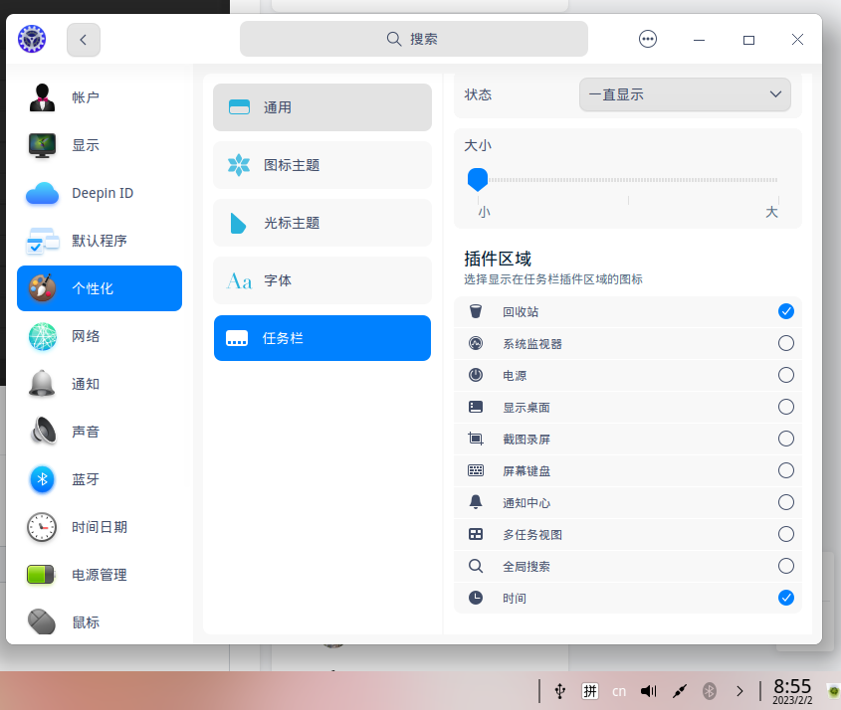Open the 状态 (Status) dropdown menu

[684, 94]
